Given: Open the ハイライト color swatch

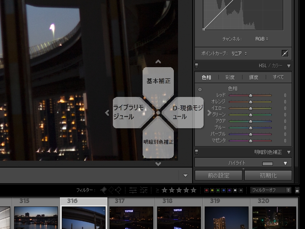Looking at the screenshot, I should [x=268, y=164].
